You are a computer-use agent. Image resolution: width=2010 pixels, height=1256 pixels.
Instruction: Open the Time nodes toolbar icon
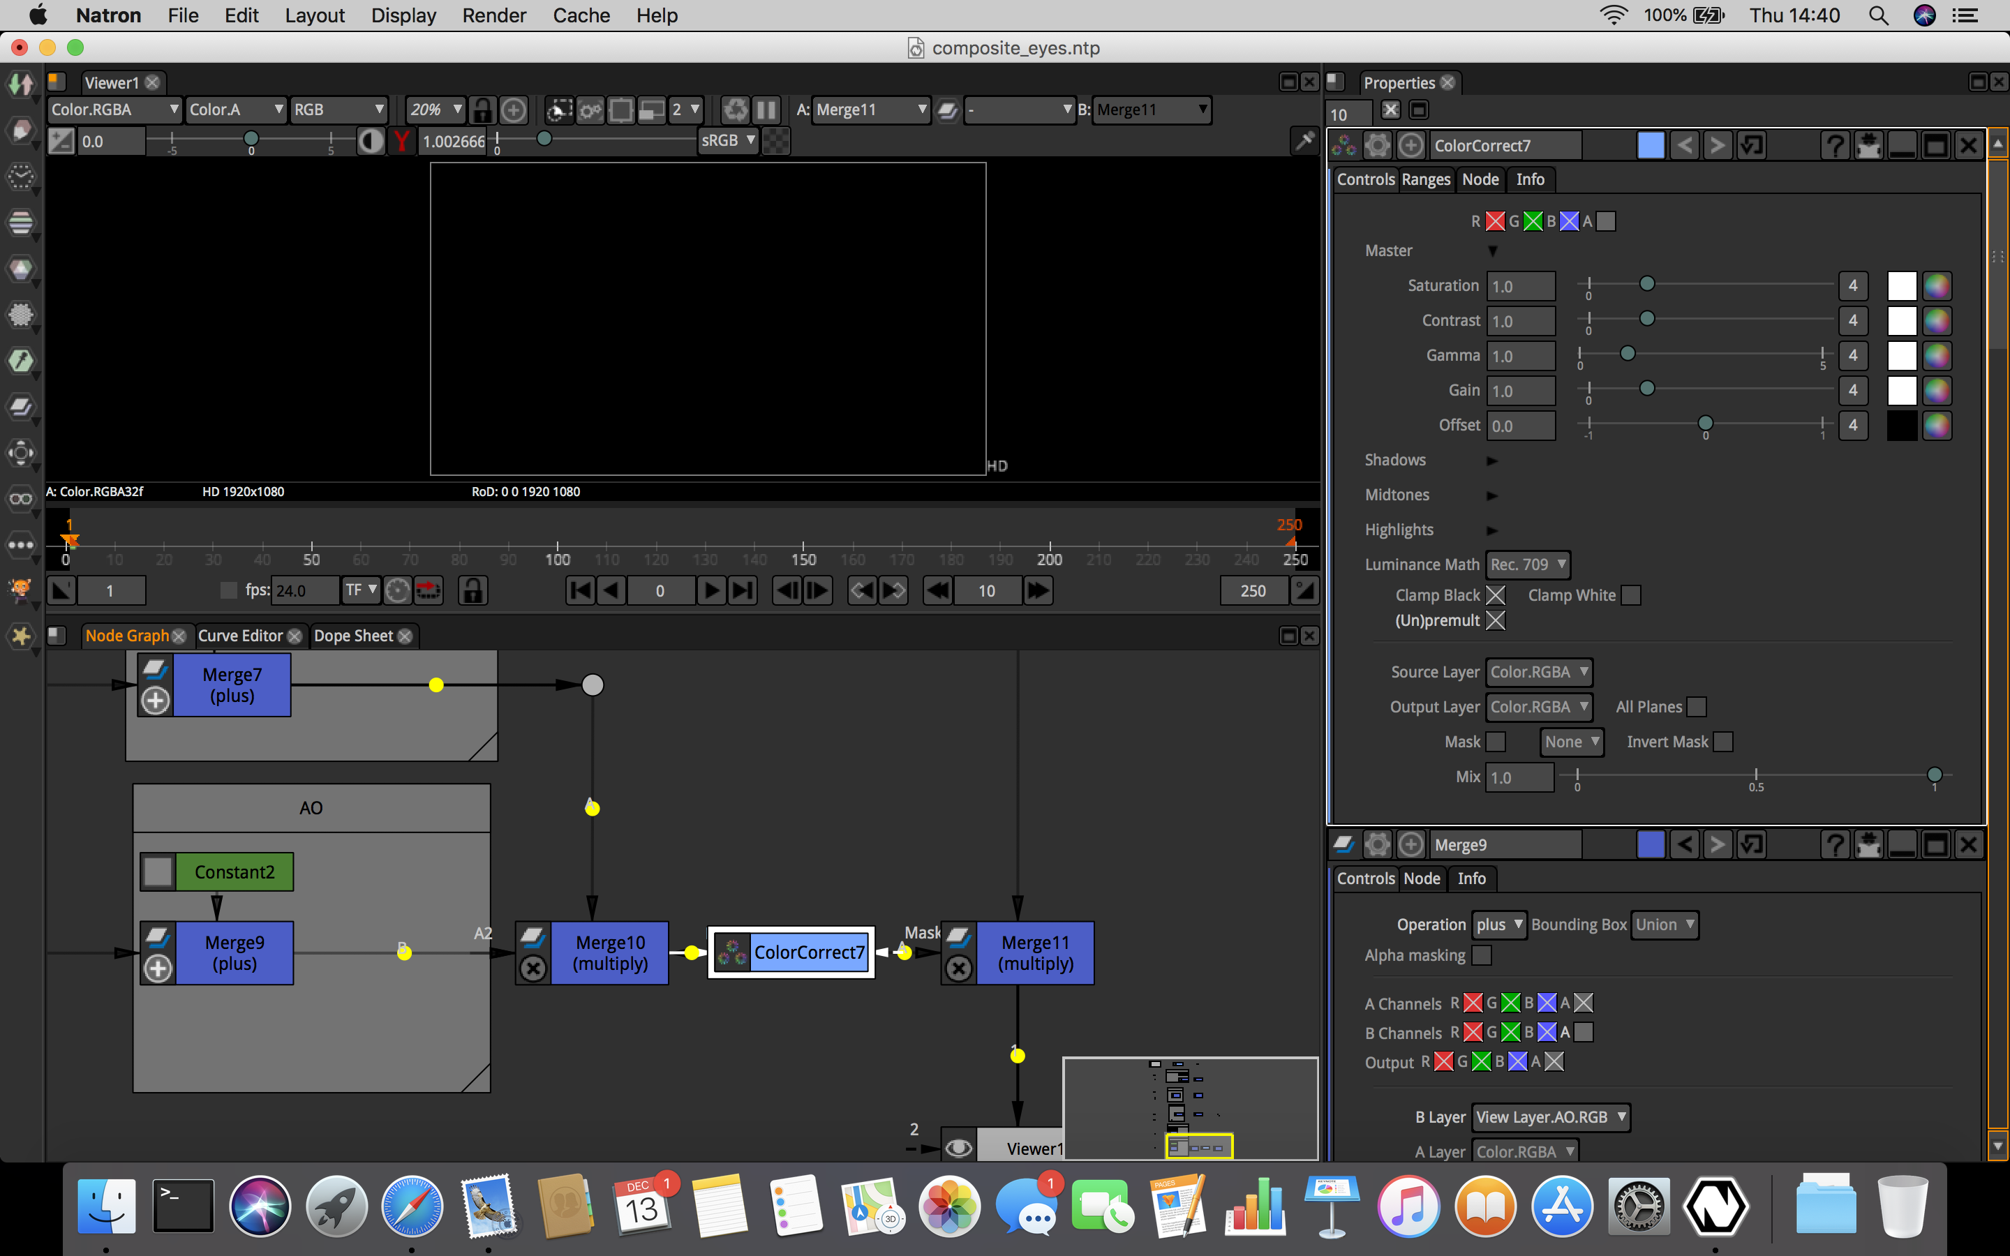point(21,176)
